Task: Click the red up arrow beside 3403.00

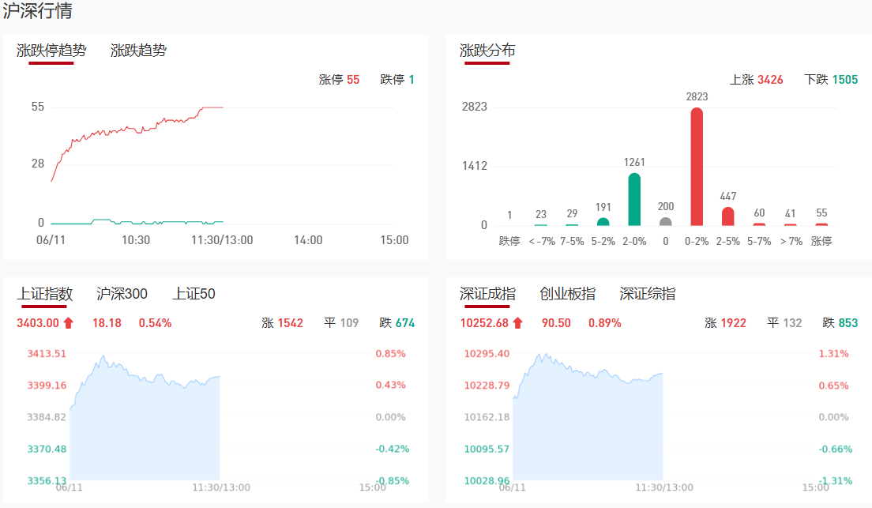Action: click(x=69, y=322)
